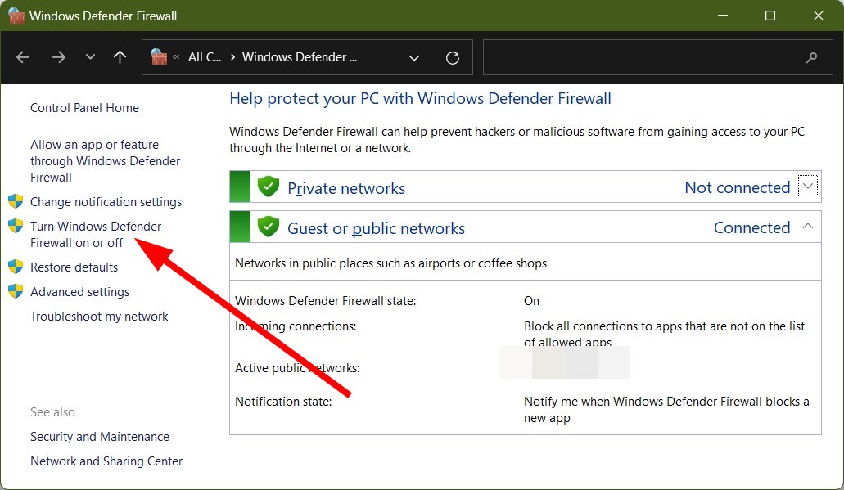Click Restore defaults link

coord(74,267)
